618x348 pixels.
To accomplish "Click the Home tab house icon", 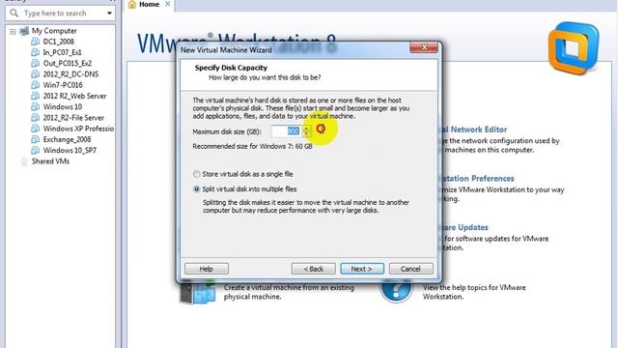I will click(x=132, y=4).
